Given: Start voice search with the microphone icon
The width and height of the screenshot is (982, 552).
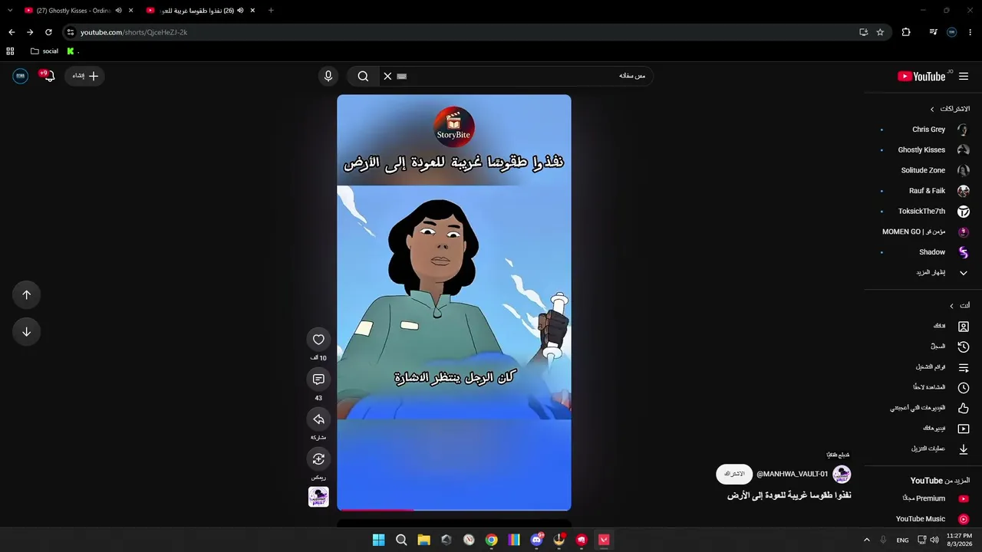Looking at the screenshot, I should (x=328, y=76).
